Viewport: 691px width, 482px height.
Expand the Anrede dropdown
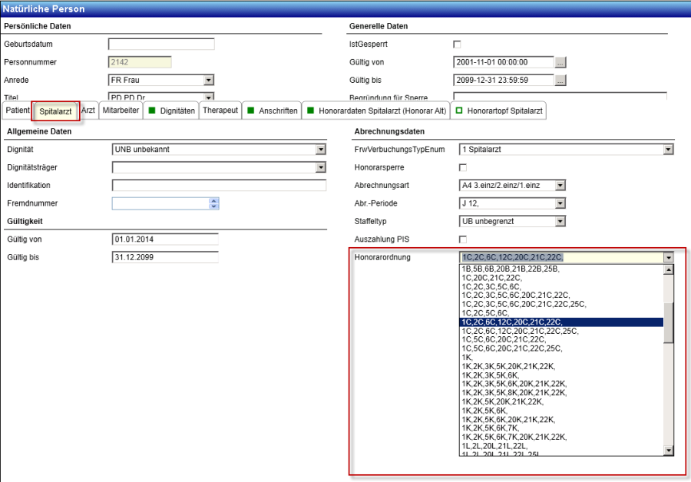coord(208,80)
